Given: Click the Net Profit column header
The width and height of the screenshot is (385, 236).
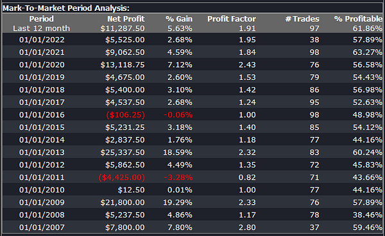Looking at the screenshot, I should point(126,19).
